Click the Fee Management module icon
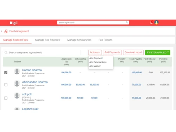The height and width of the screenshot is (132, 176). (6, 31)
